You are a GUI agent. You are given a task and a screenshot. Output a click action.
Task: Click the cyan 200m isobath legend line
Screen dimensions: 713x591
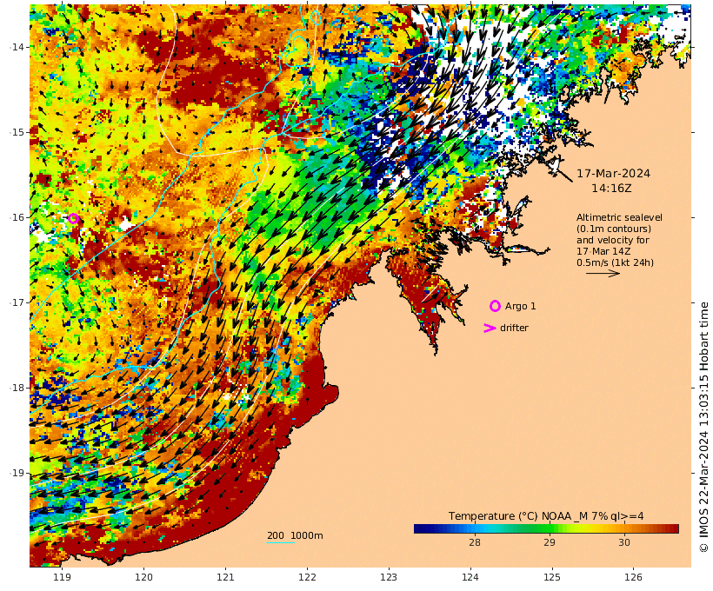click(x=281, y=542)
